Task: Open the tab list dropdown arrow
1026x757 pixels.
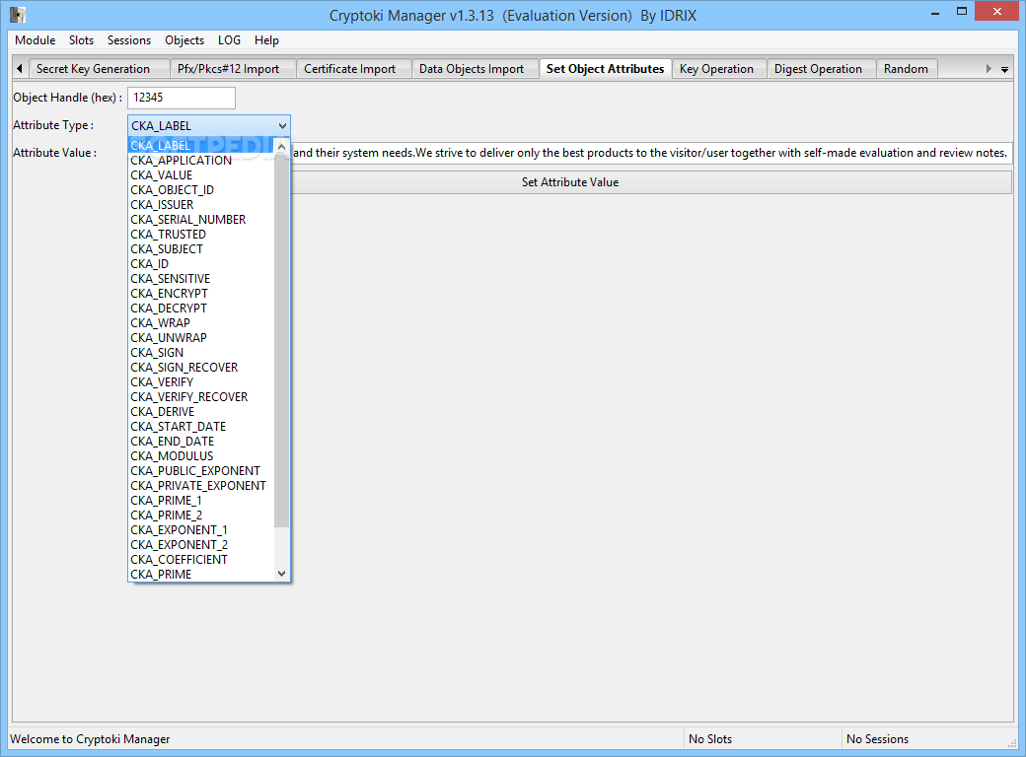Action: pos(1004,69)
